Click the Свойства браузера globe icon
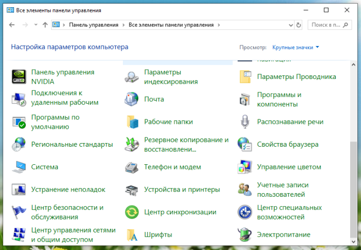The image size is (361, 250). 245,144
